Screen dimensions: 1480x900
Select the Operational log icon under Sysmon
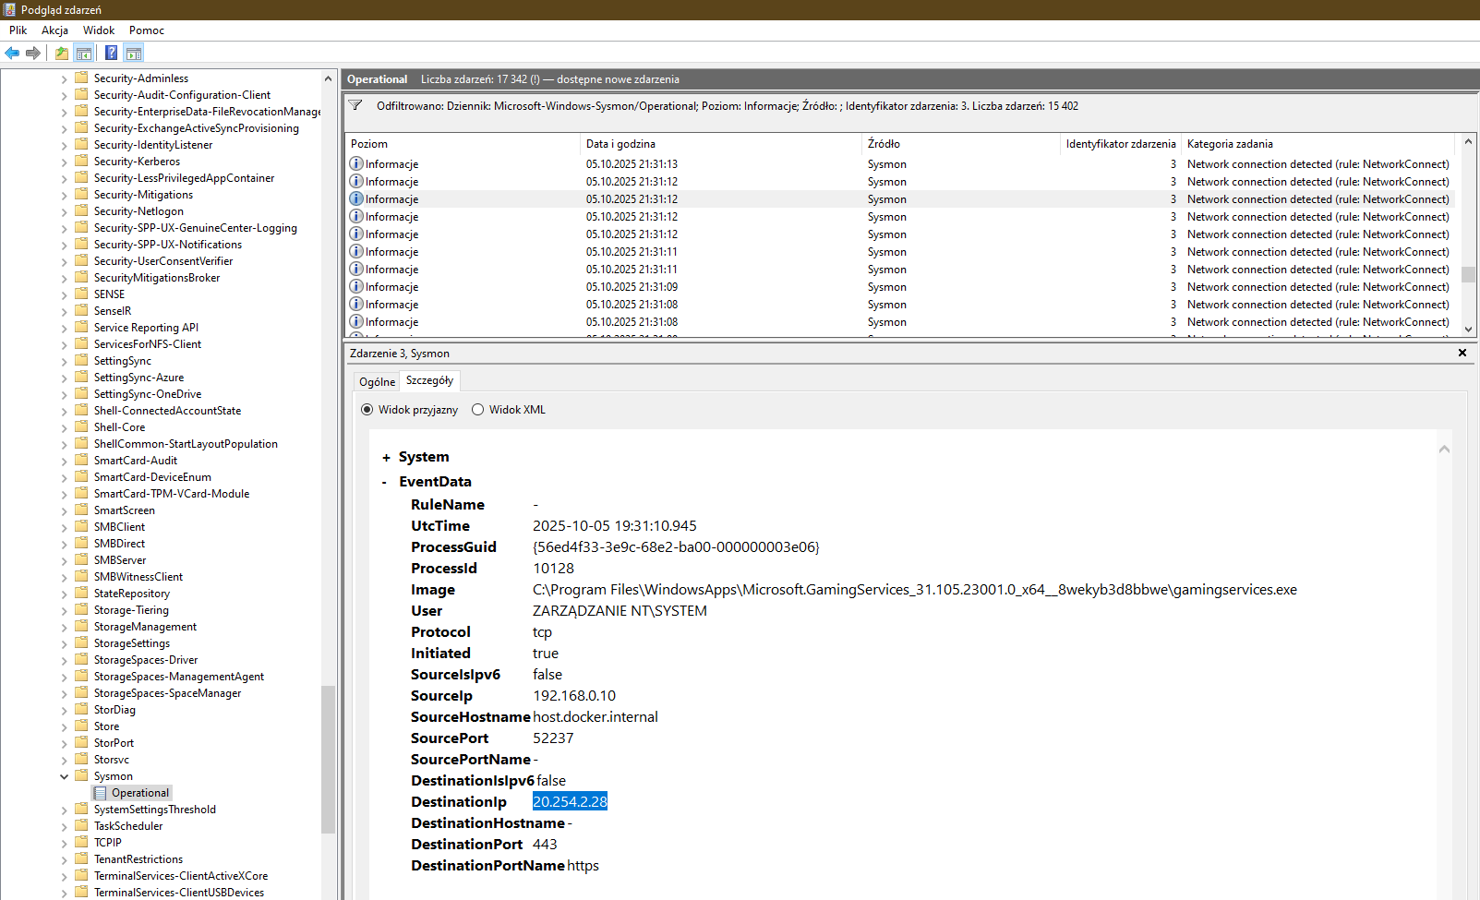(x=101, y=793)
